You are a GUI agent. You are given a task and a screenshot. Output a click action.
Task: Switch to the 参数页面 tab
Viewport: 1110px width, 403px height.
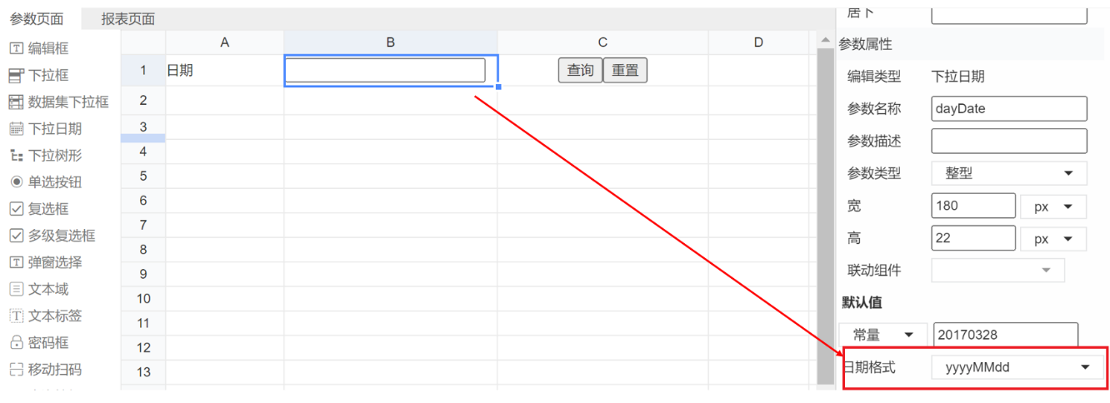[x=37, y=19]
